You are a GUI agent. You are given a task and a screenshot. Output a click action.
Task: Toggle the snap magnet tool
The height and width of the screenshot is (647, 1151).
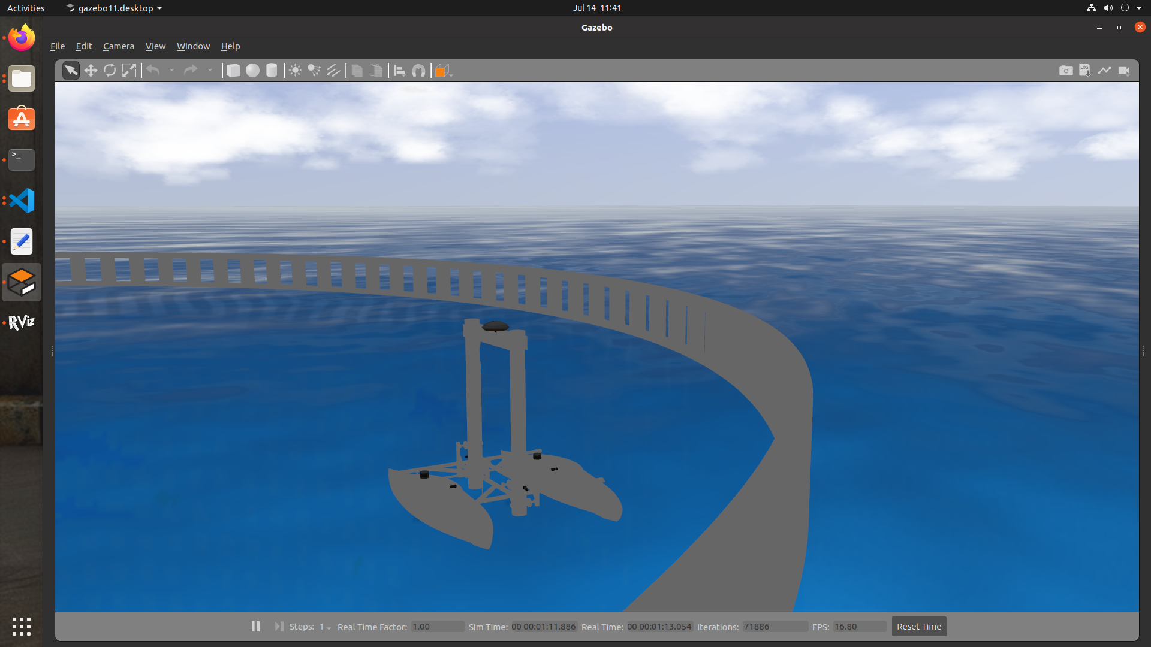[x=418, y=71]
